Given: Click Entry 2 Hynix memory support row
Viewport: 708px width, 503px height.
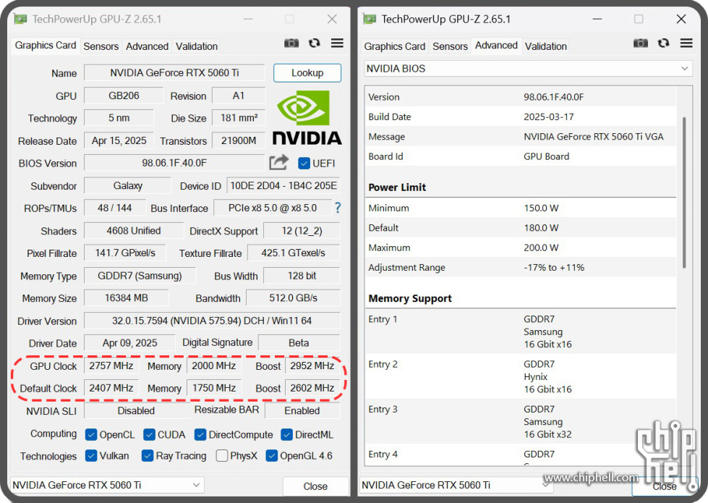Looking at the screenshot, I should point(521,376).
